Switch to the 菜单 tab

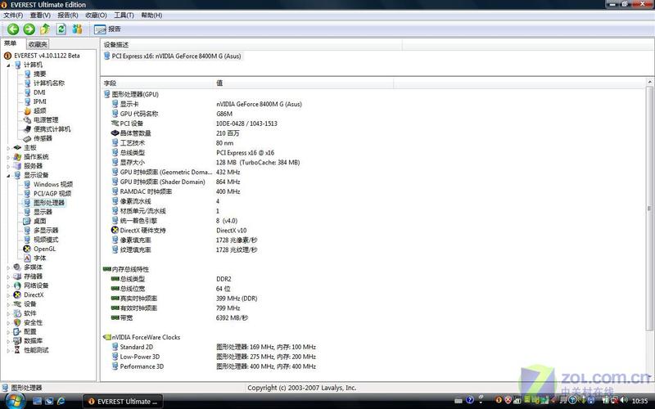[11, 43]
